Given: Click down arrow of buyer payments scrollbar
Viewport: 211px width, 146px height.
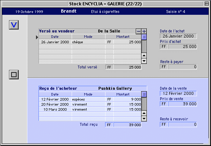Looking at the screenshot, I should pyautogui.click(x=144, y=119).
